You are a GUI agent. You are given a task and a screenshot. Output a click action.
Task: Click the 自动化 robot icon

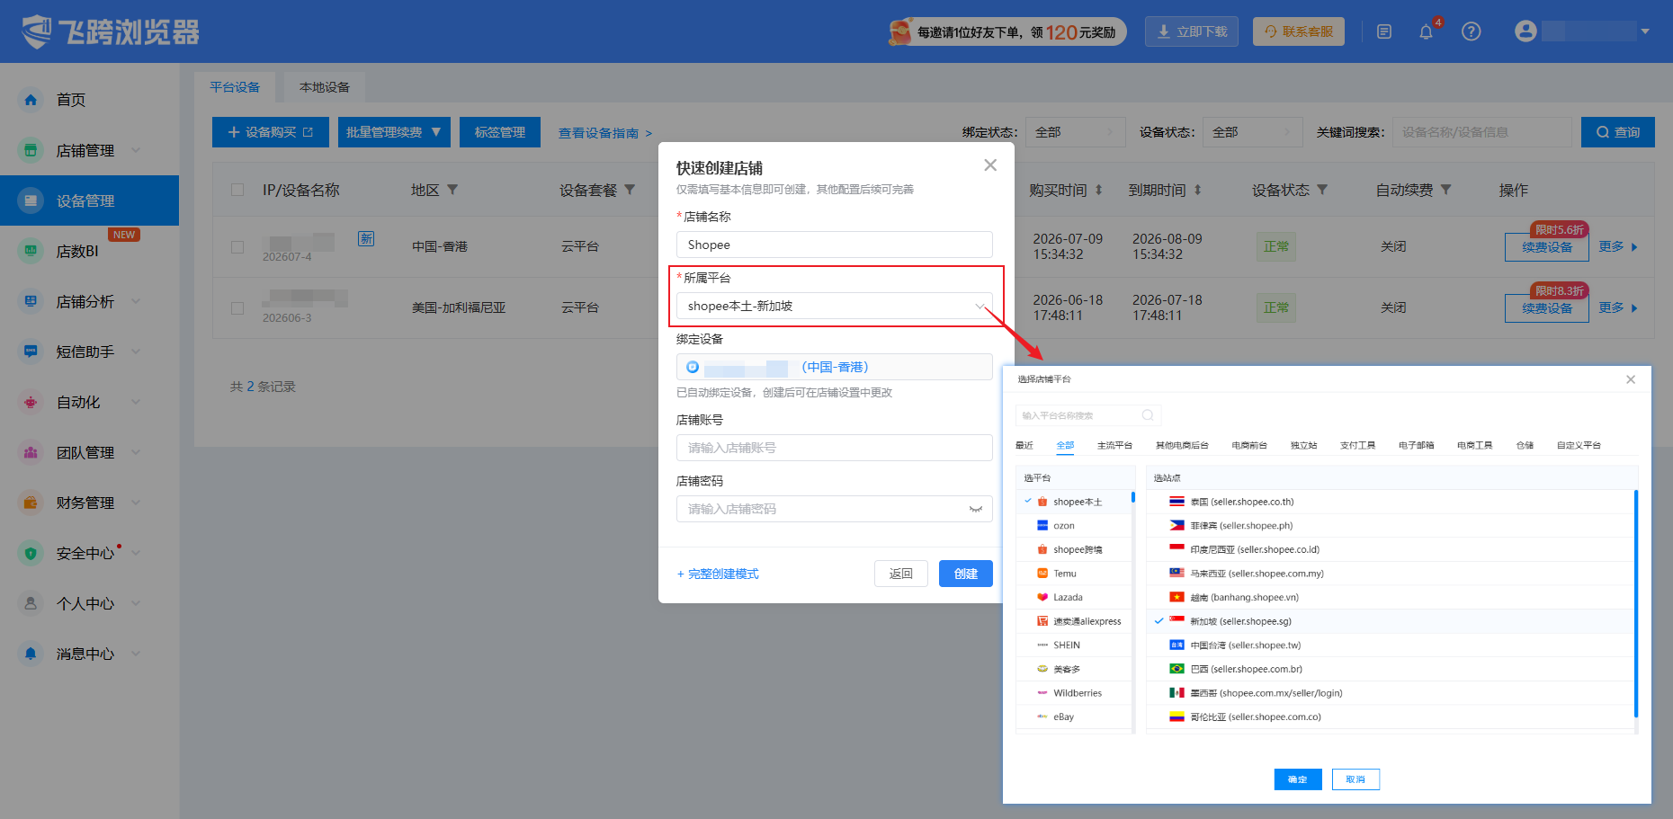click(31, 402)
